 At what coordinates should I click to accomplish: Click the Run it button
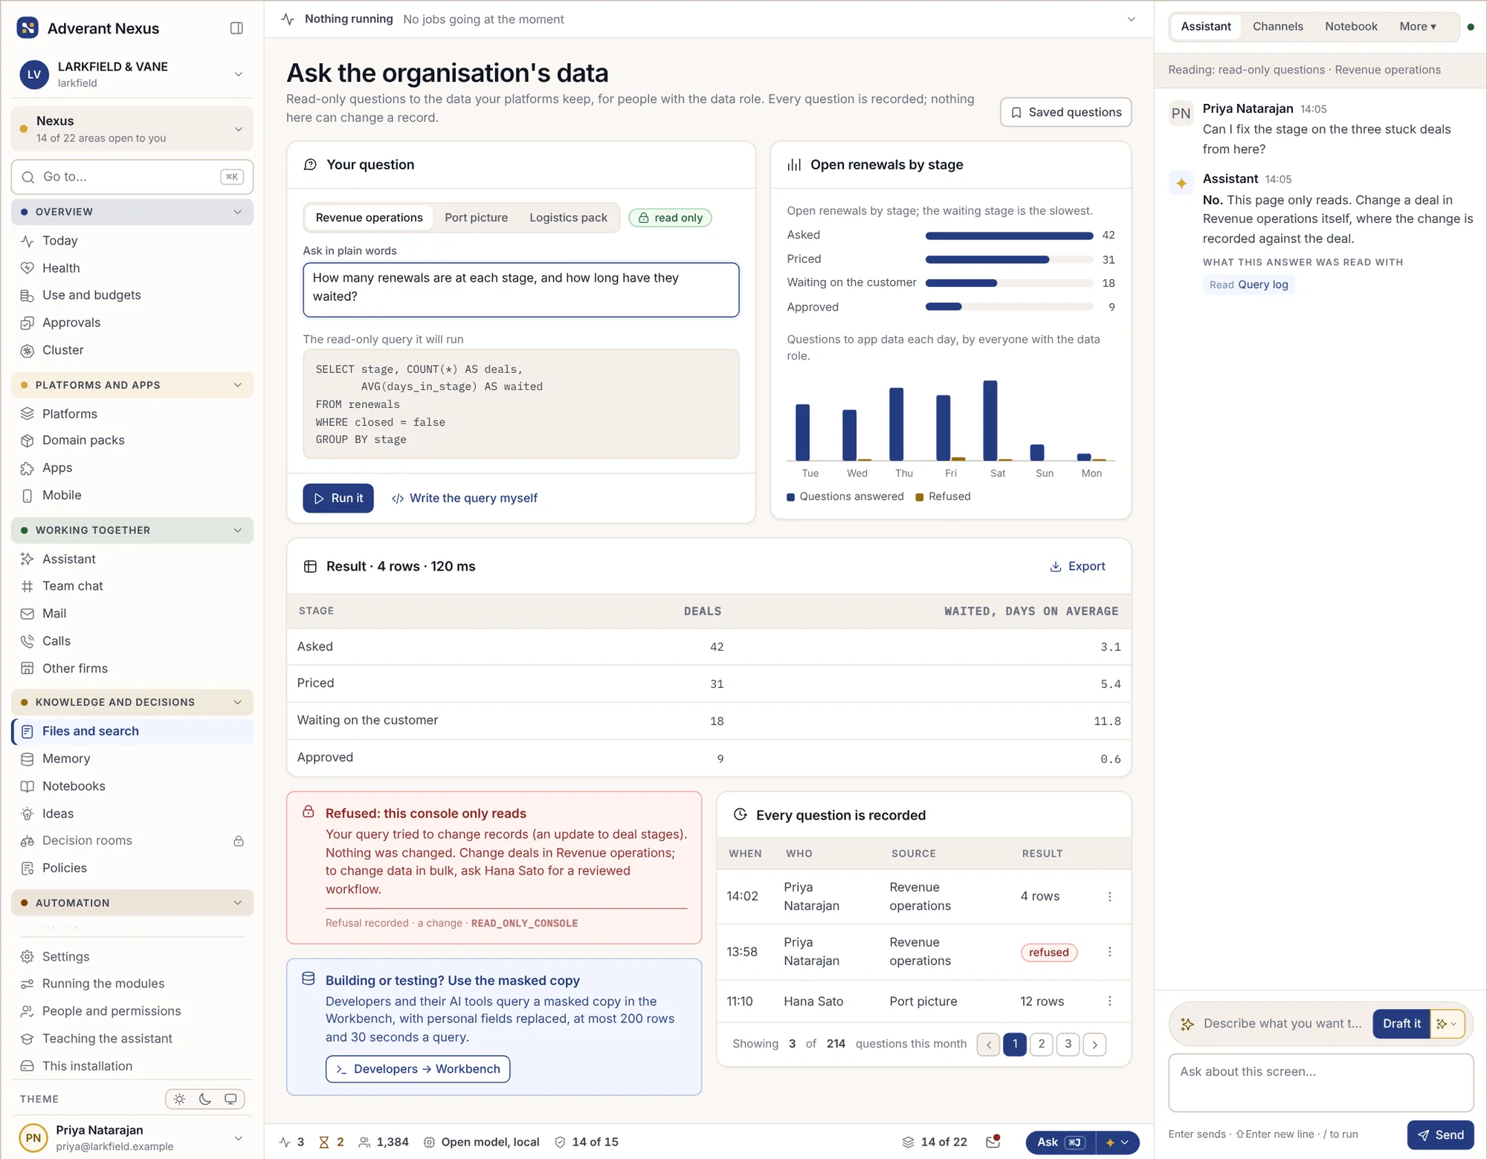coord(338,499)
